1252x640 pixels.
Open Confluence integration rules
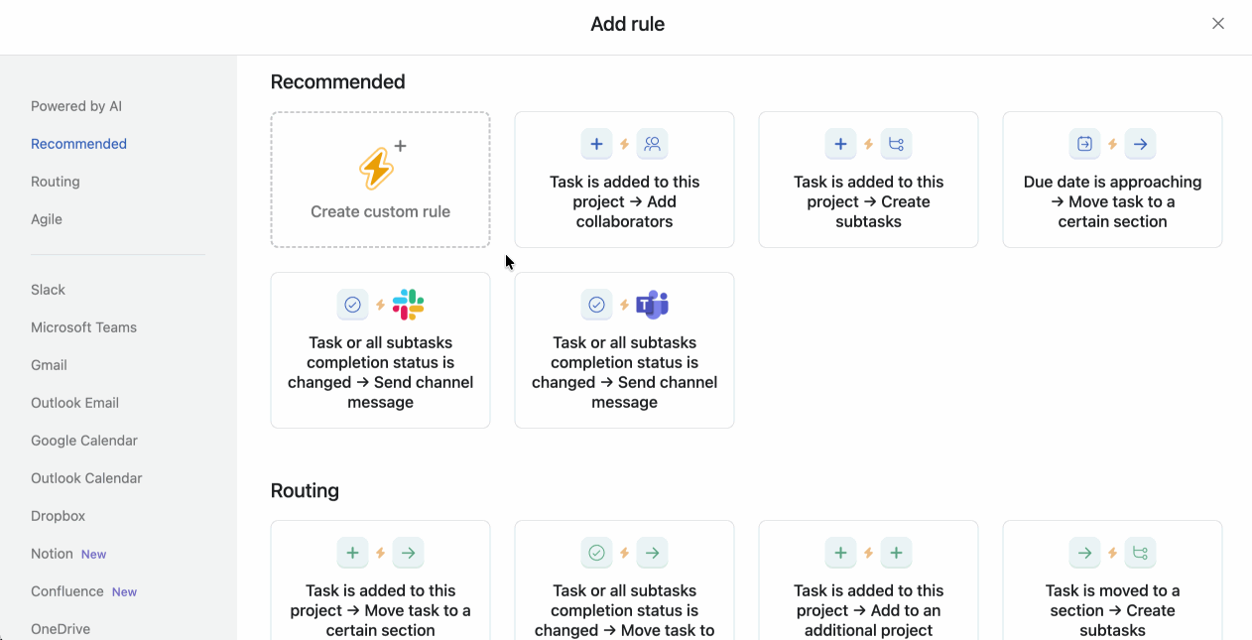(67, 591)
